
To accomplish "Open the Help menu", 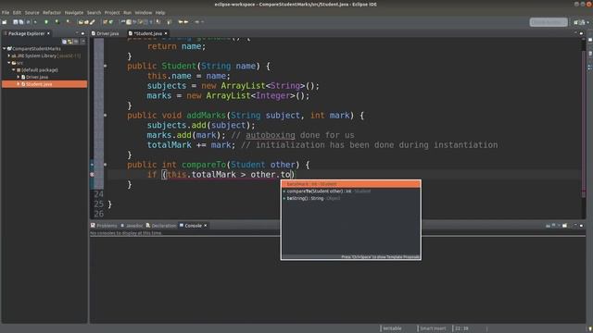I will pos(160,12).
